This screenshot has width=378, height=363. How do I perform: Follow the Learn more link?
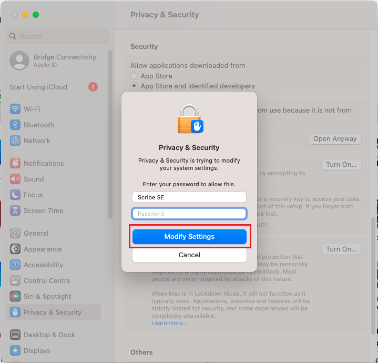pyautogui.click(x=169, y=323)
